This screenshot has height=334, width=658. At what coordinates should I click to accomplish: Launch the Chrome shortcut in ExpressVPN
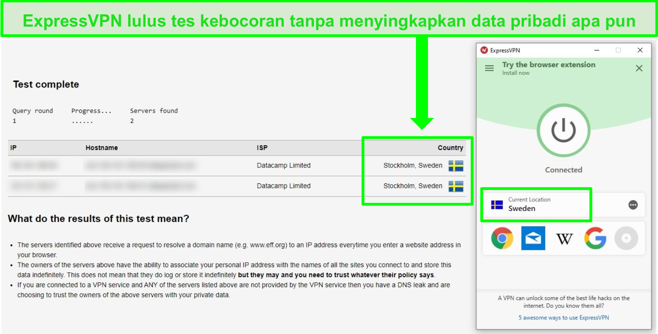tap(502, 238)
